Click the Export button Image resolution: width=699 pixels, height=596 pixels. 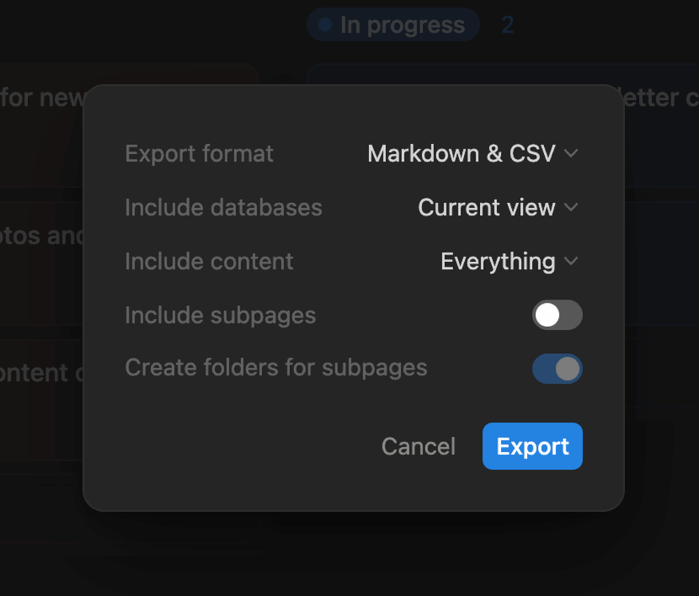click(532, 446)
